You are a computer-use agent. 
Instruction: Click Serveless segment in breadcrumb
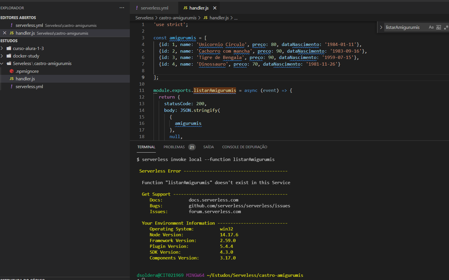click(145, 18)
